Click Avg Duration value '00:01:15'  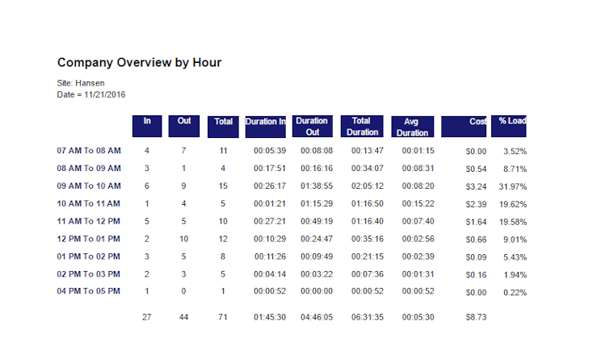418,151
